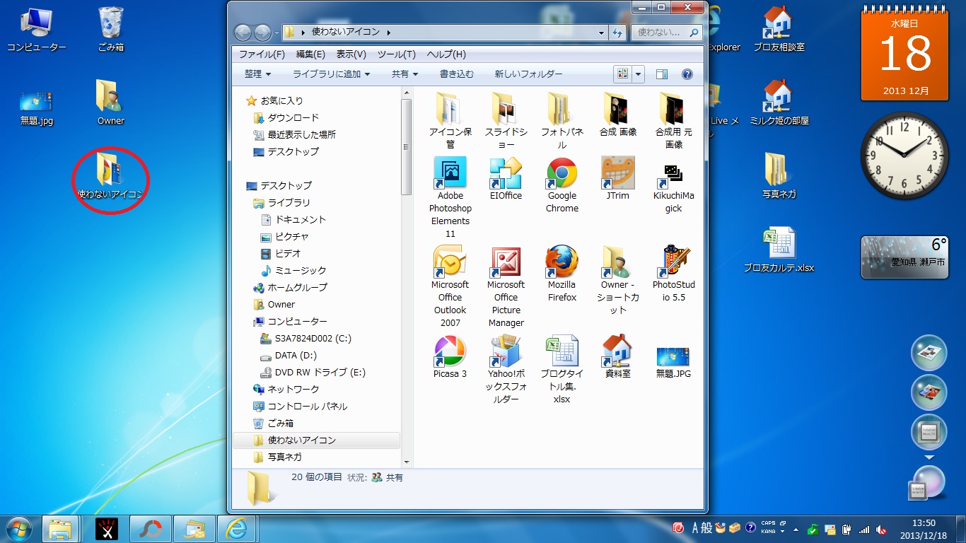Click the 書き込む button
966x543 pixels.
click(457, 74)
